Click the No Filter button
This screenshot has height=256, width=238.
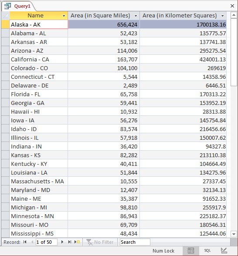(100, 242)
